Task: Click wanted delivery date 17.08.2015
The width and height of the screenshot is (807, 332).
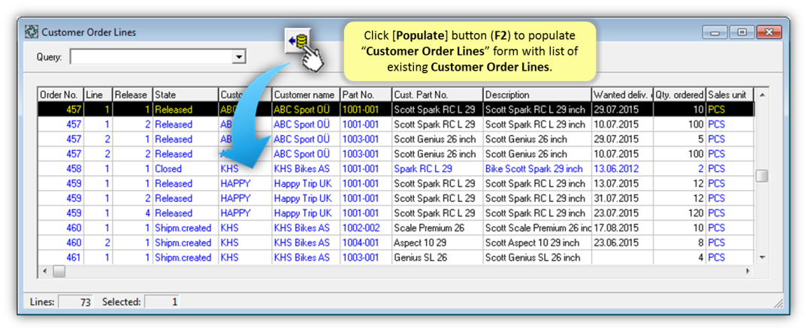Action: click(x=622, y=228)
